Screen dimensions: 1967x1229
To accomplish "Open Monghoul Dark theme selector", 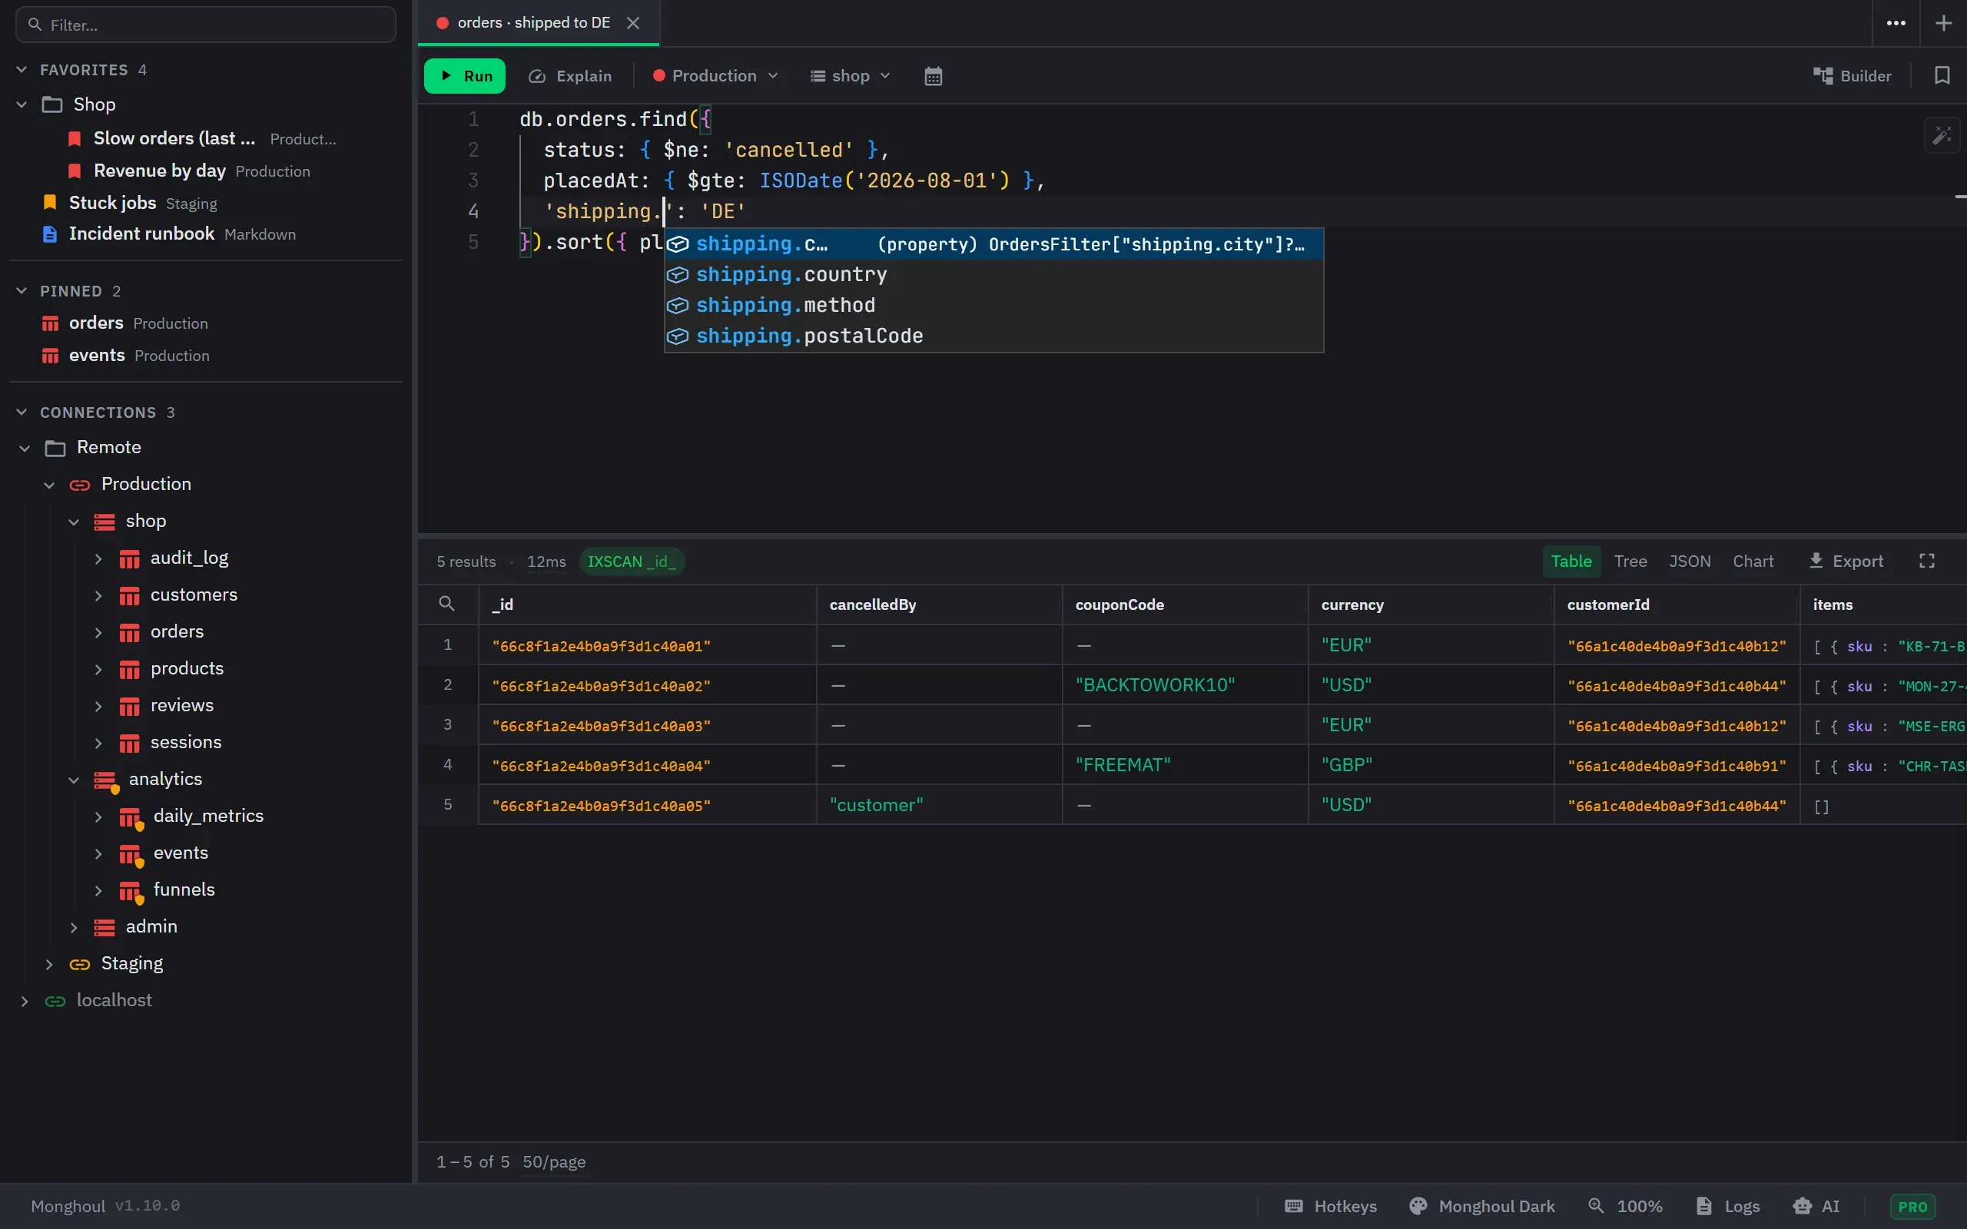I will 1481,1206.
